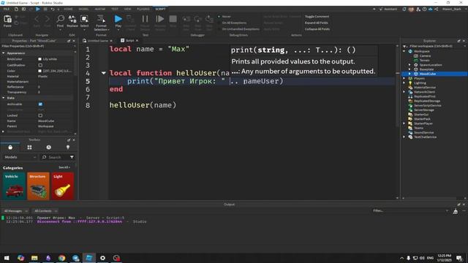Open the Toolbox inventory grid tab icon
This screenshot has height=263, width=468.
[x=29, y=148]
